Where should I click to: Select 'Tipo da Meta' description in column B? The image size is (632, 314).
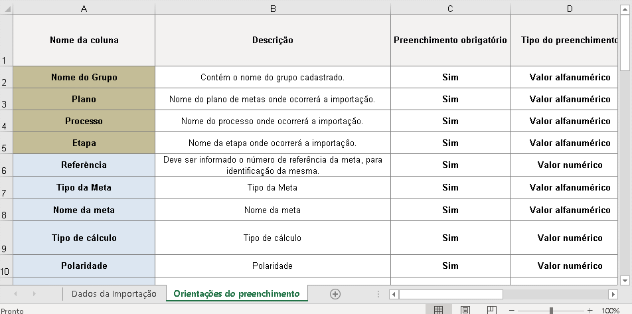pyautogui.click(x=273, y=187)
